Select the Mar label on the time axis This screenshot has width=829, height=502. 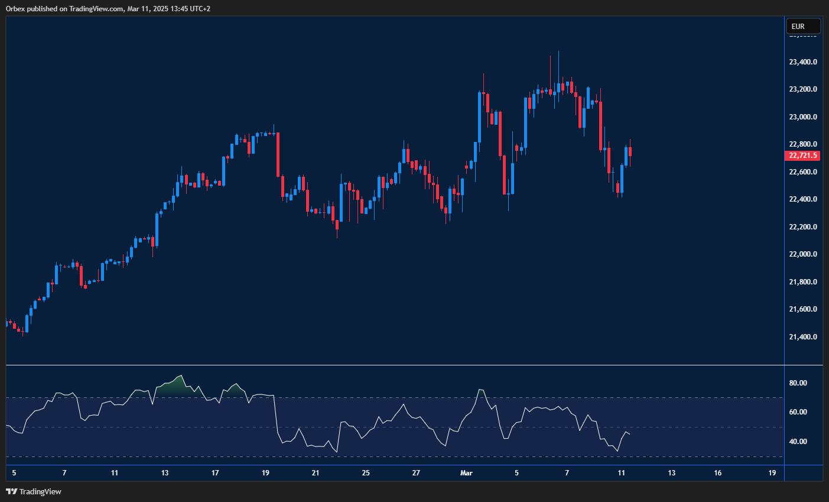point(466,473)
